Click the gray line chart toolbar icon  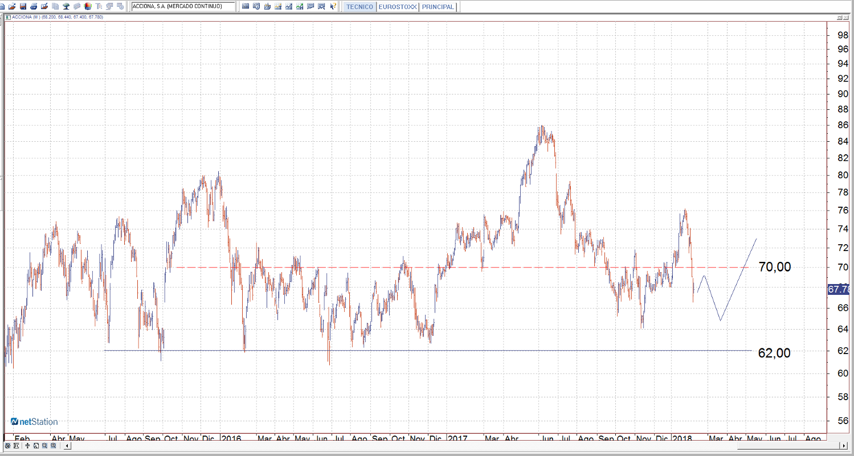point(289,6)
